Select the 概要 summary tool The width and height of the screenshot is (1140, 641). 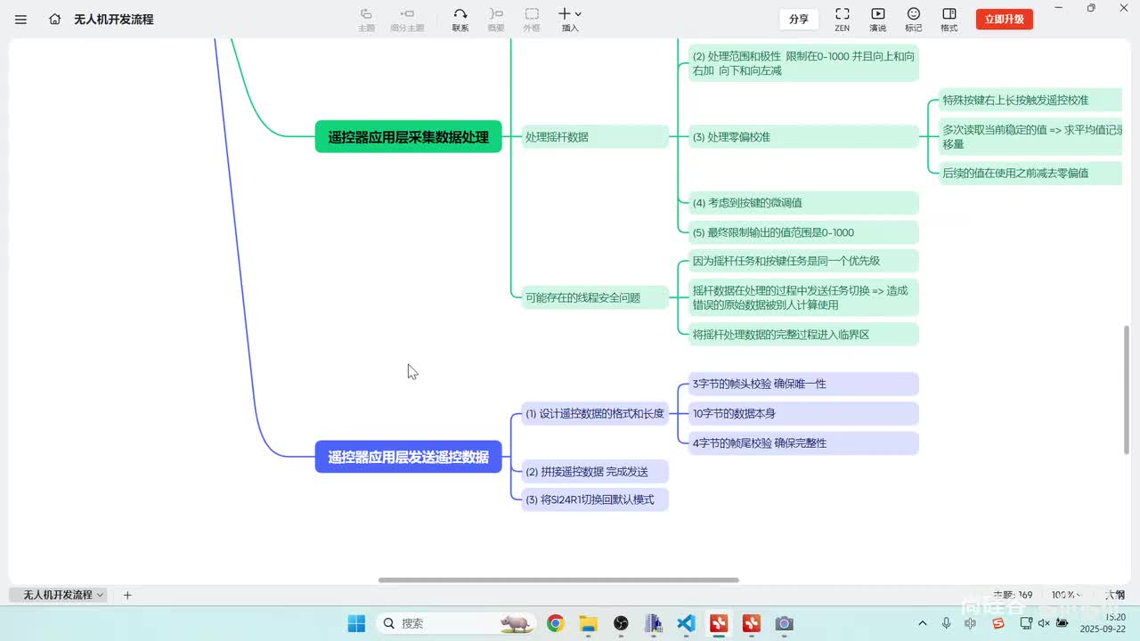496,20
